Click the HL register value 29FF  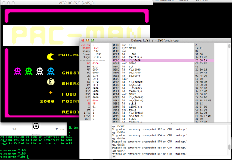95,79
